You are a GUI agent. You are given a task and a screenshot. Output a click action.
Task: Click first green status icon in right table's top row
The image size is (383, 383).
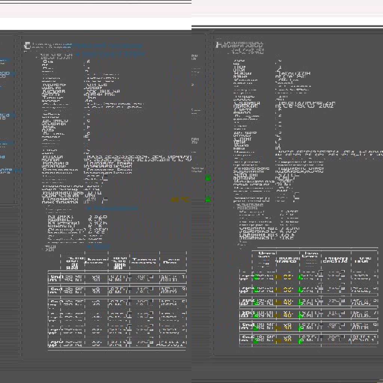pyautogui.click(x=256, y=277)
